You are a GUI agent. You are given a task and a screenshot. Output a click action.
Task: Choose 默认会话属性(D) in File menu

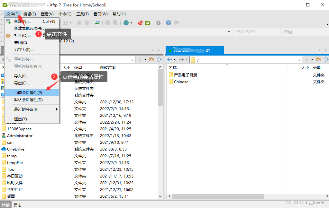(x=32, y=100)
